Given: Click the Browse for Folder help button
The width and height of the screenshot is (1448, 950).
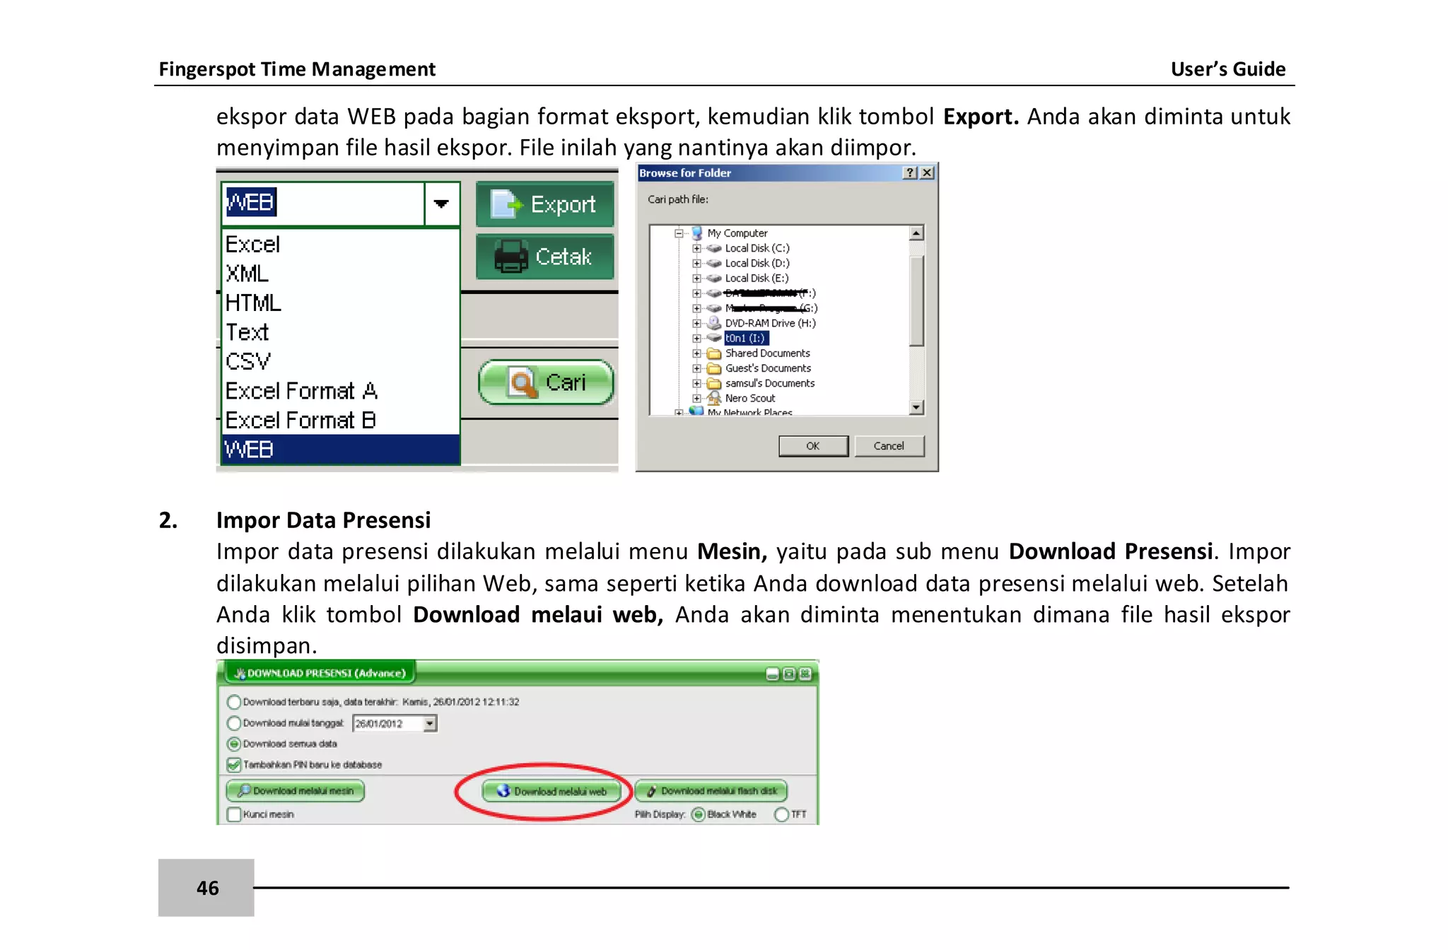Looking at the screenshot, I should point(911,173).
